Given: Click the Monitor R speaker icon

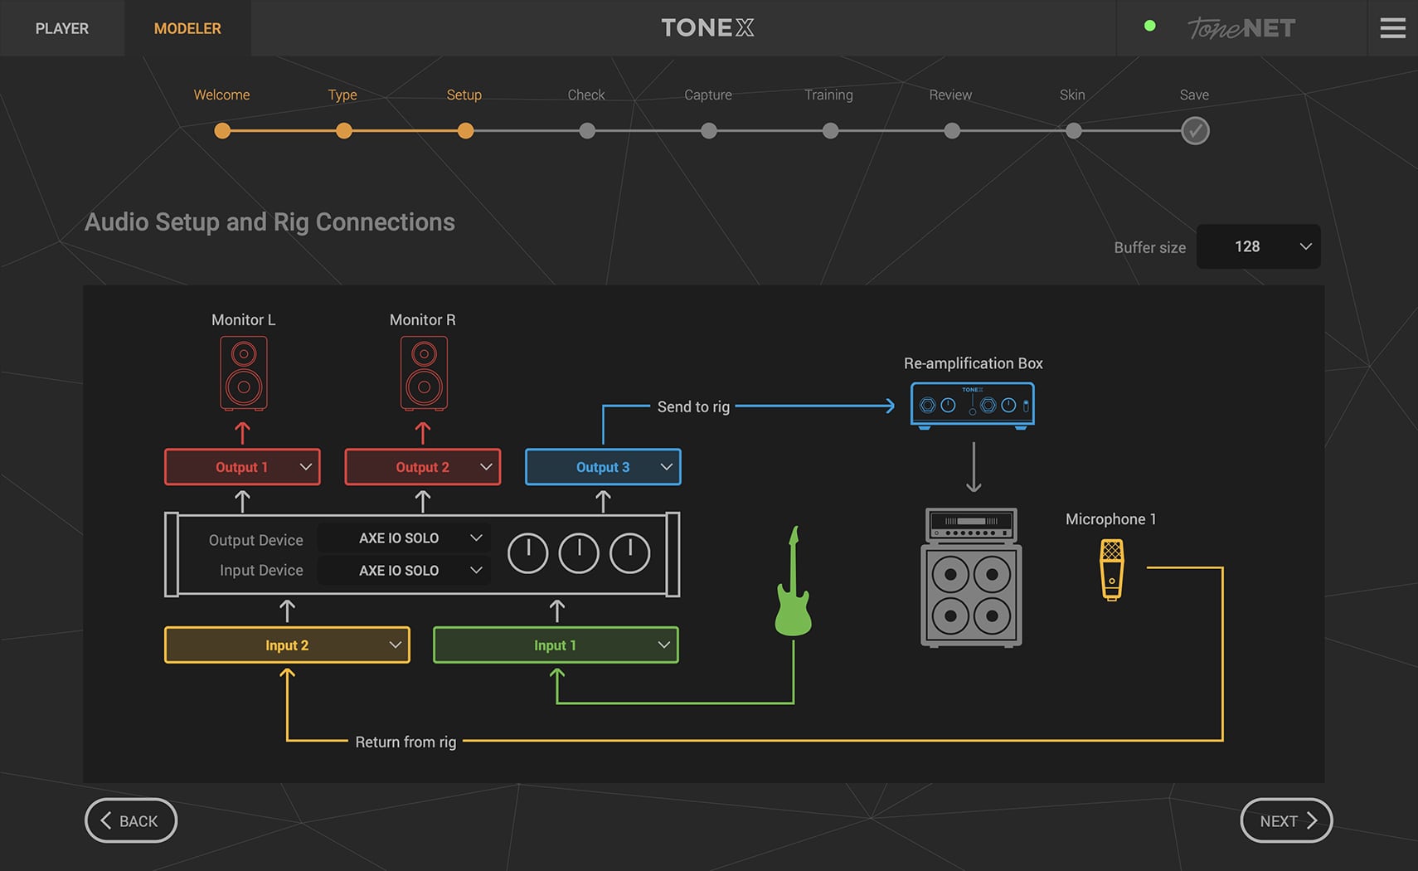Looking at the screenshot, I should point(423,372).
